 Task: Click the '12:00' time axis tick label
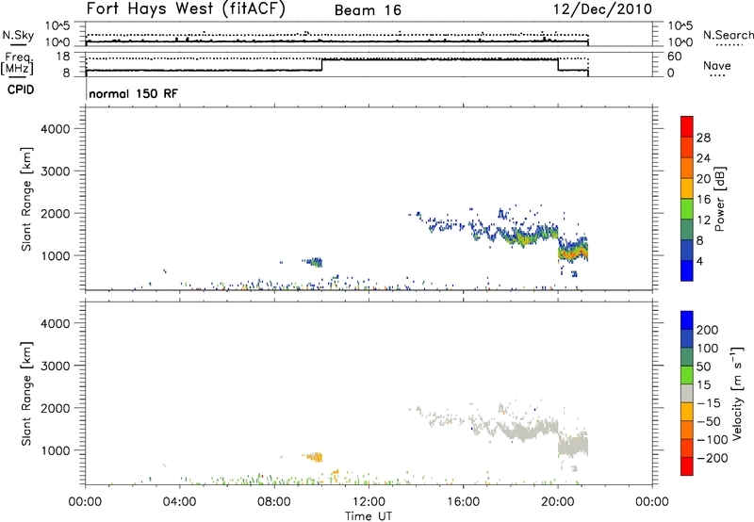tap(369, 502)
